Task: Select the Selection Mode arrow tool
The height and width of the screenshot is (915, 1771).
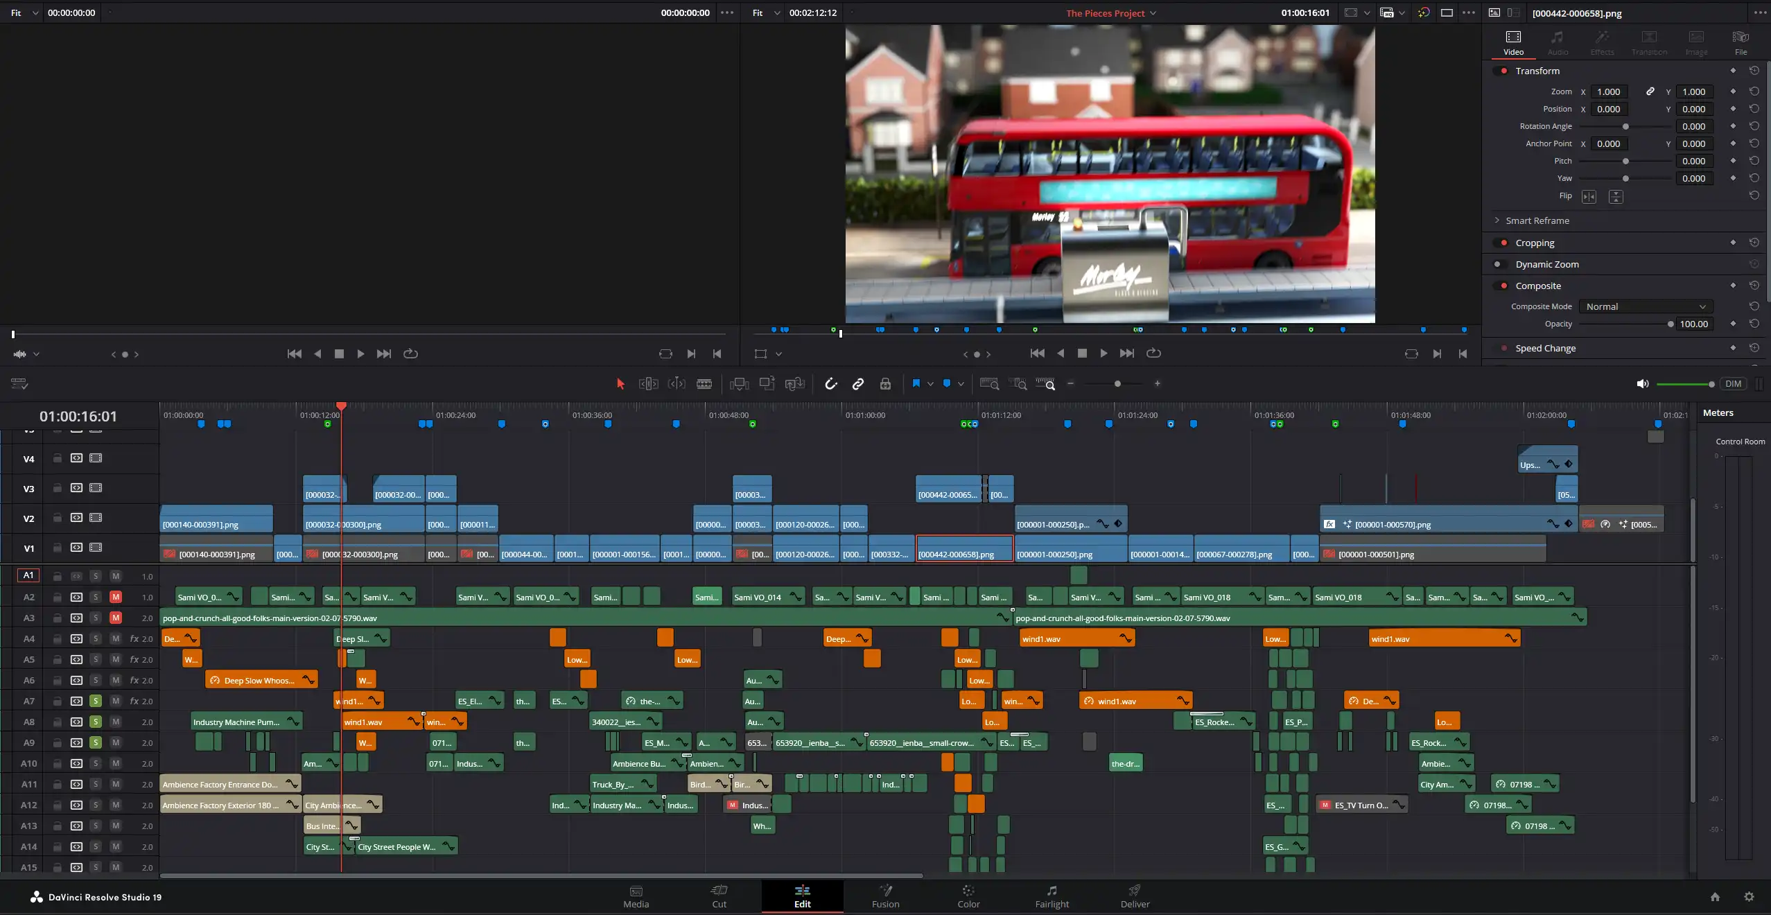Action: coord(620,384)
